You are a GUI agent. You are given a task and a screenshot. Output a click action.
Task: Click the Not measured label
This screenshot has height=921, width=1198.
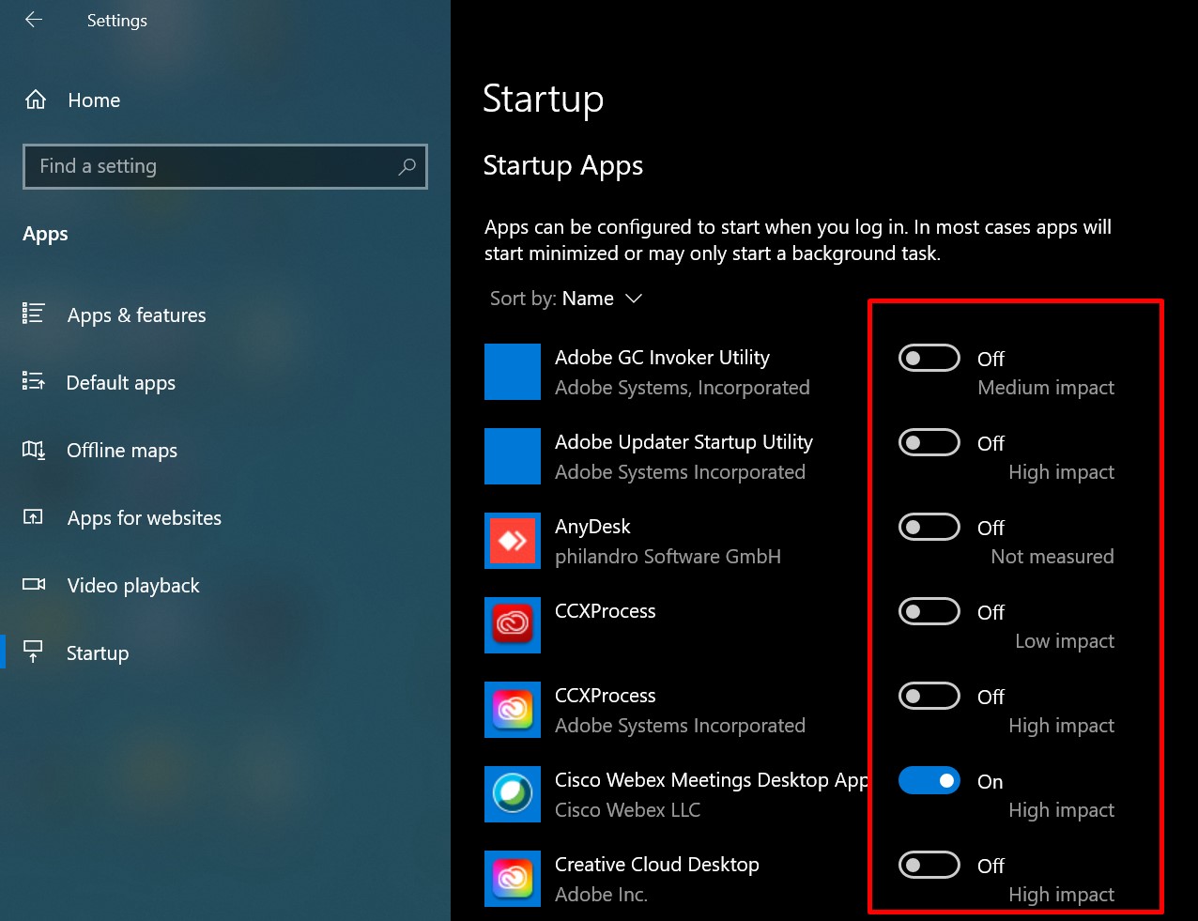tap(1052, 557)
